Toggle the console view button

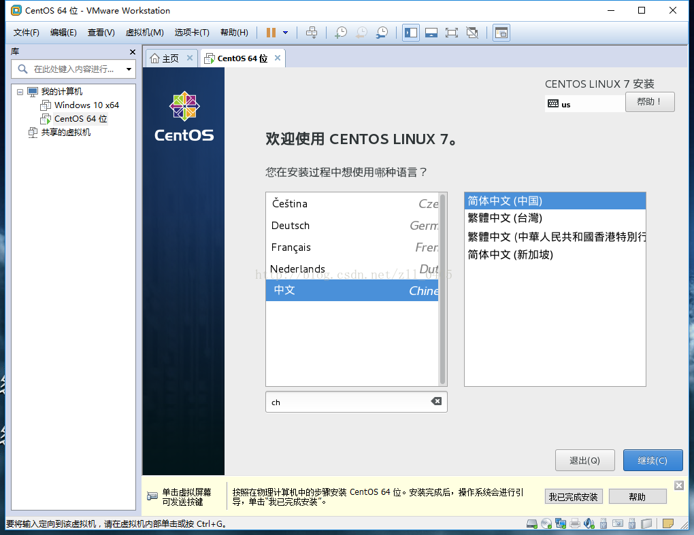(501, 32)
